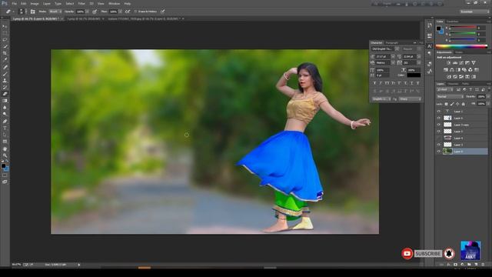This screenshot has height=277, width=492.
Task: Select the Pen tool
Action: [5, 122]
